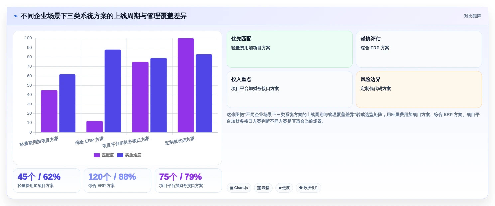Click the blue bar for 定制低代码方案
This screenshot has width=495, height=206.
(x=204, y=94)
